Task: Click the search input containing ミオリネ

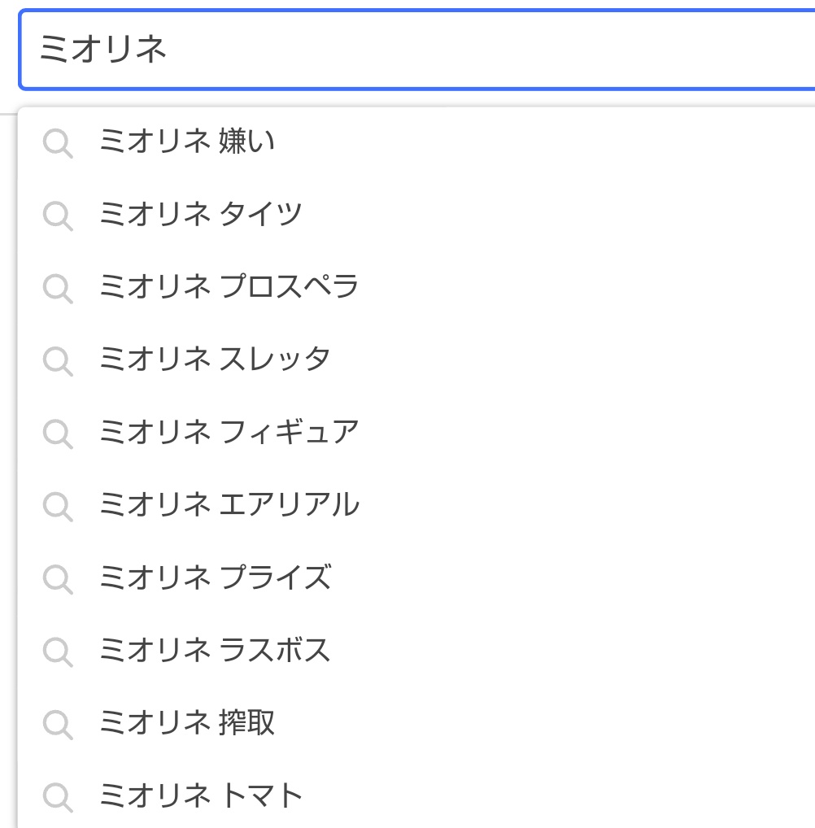Action: [417, 50]
